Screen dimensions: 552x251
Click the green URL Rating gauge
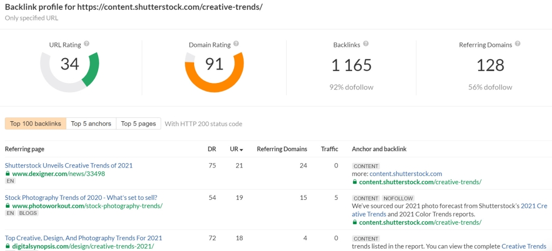(92, 70)
